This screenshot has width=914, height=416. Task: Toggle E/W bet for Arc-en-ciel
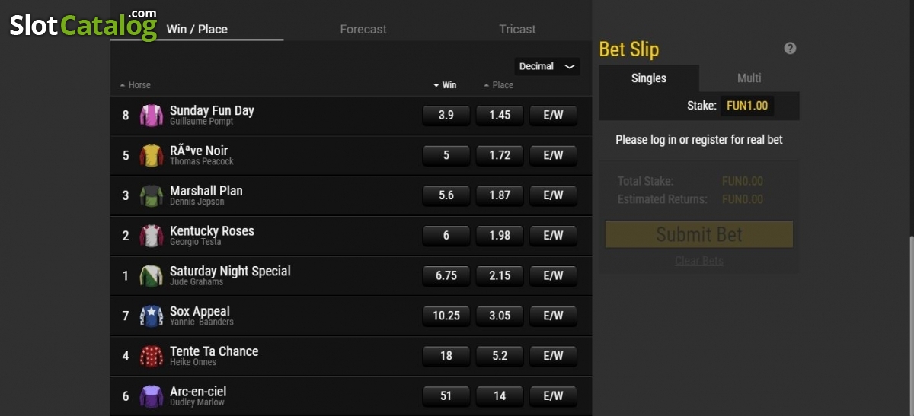coord(553,395)
